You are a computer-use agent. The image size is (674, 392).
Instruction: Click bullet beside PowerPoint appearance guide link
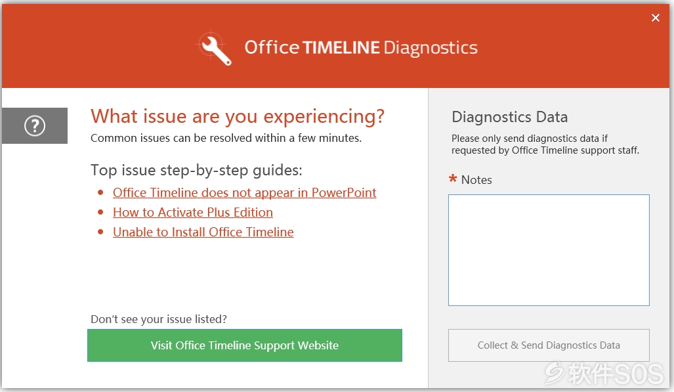(100, 192)
